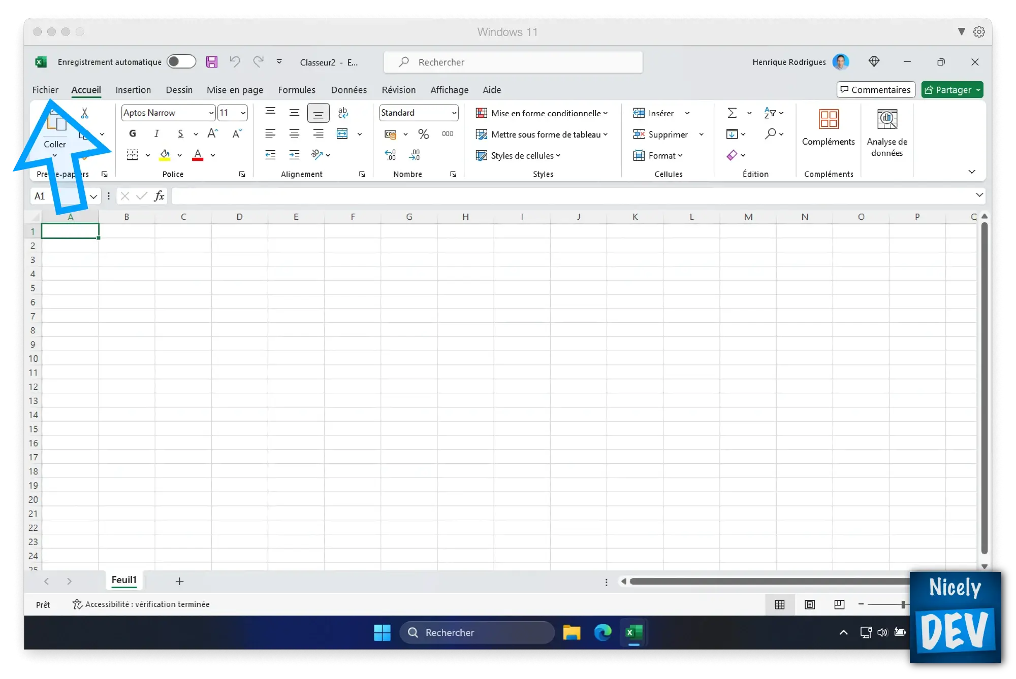Click the Commentaires button
This screenshot has width=1016, height=679.
tap(876, 90)
